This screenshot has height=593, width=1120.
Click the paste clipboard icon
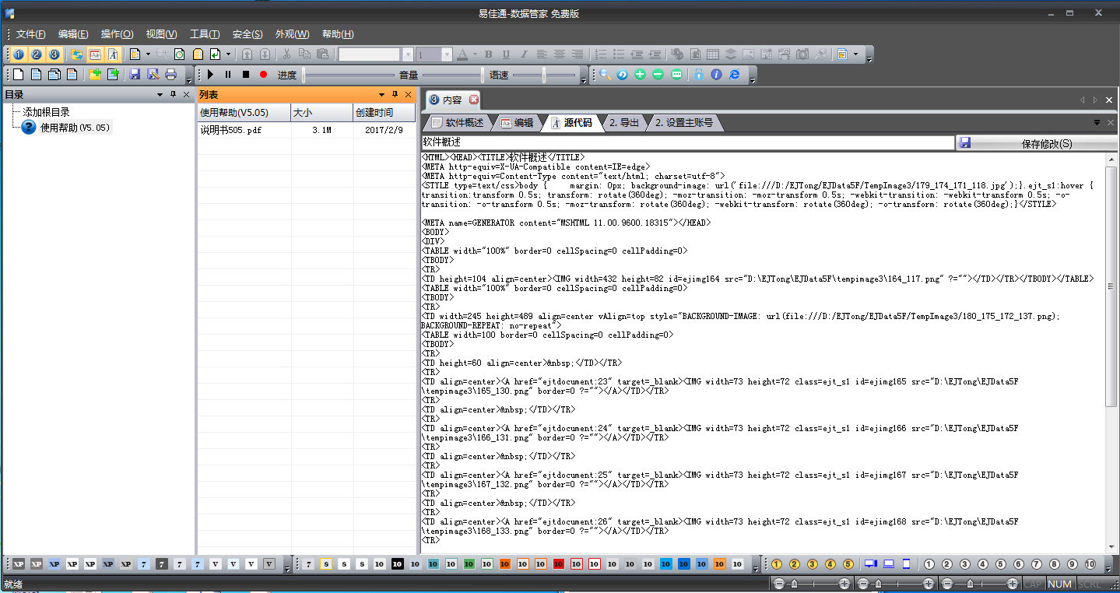click(322, 54)
